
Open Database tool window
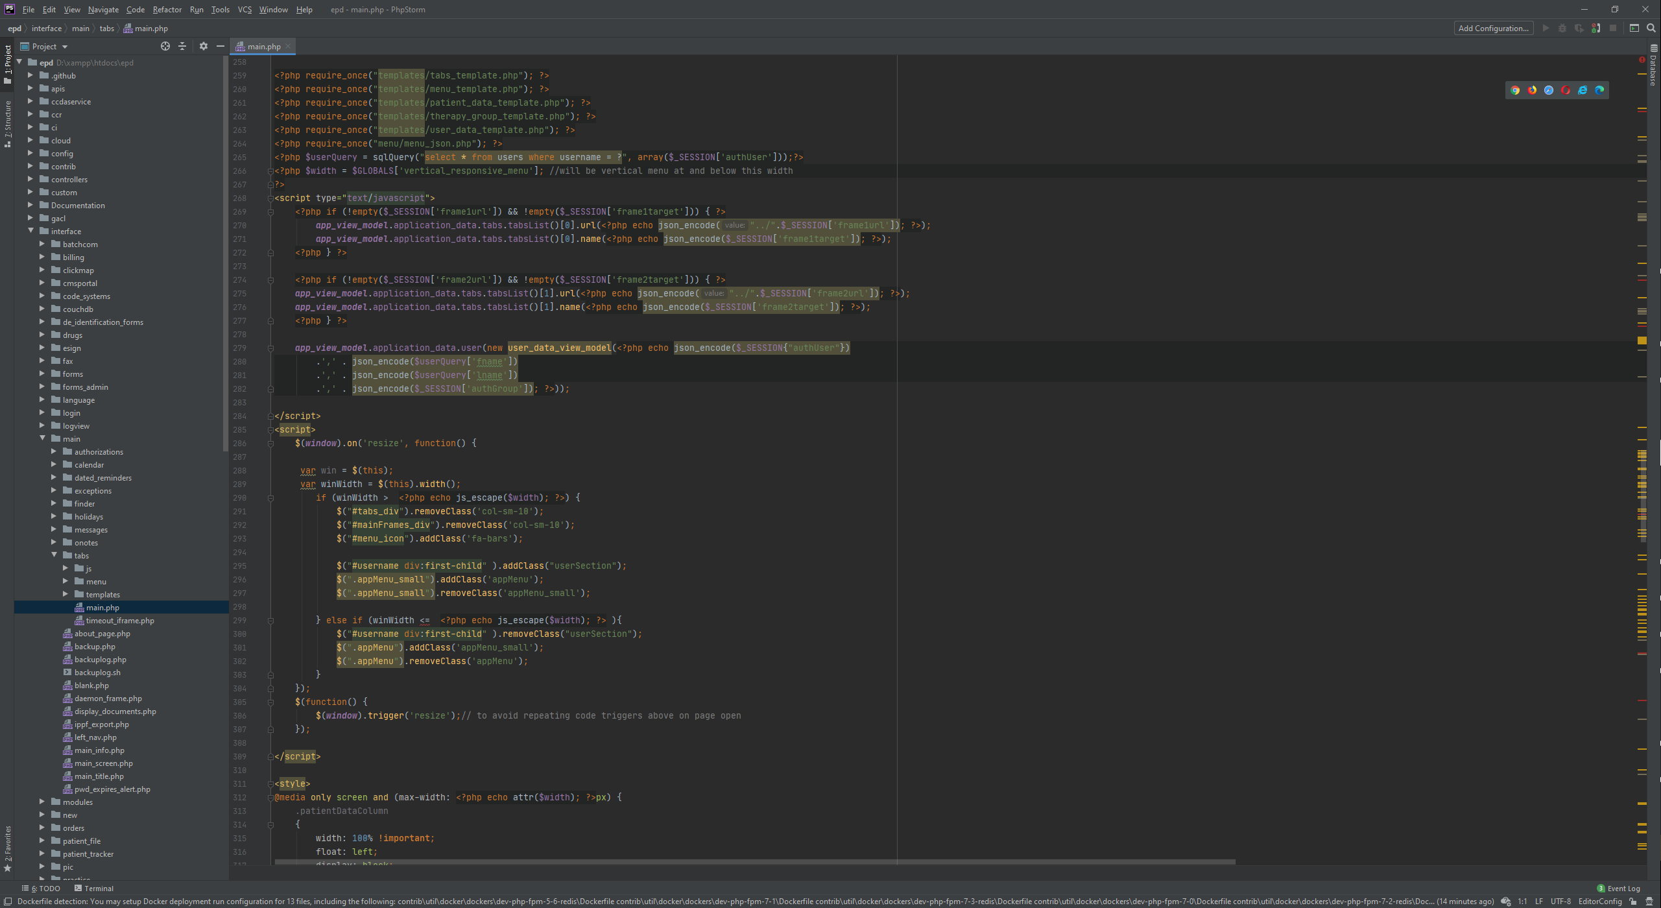click(1653, 66)
